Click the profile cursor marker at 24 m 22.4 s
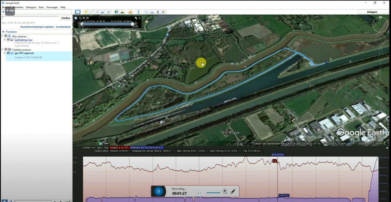 [x=278, y=154]
